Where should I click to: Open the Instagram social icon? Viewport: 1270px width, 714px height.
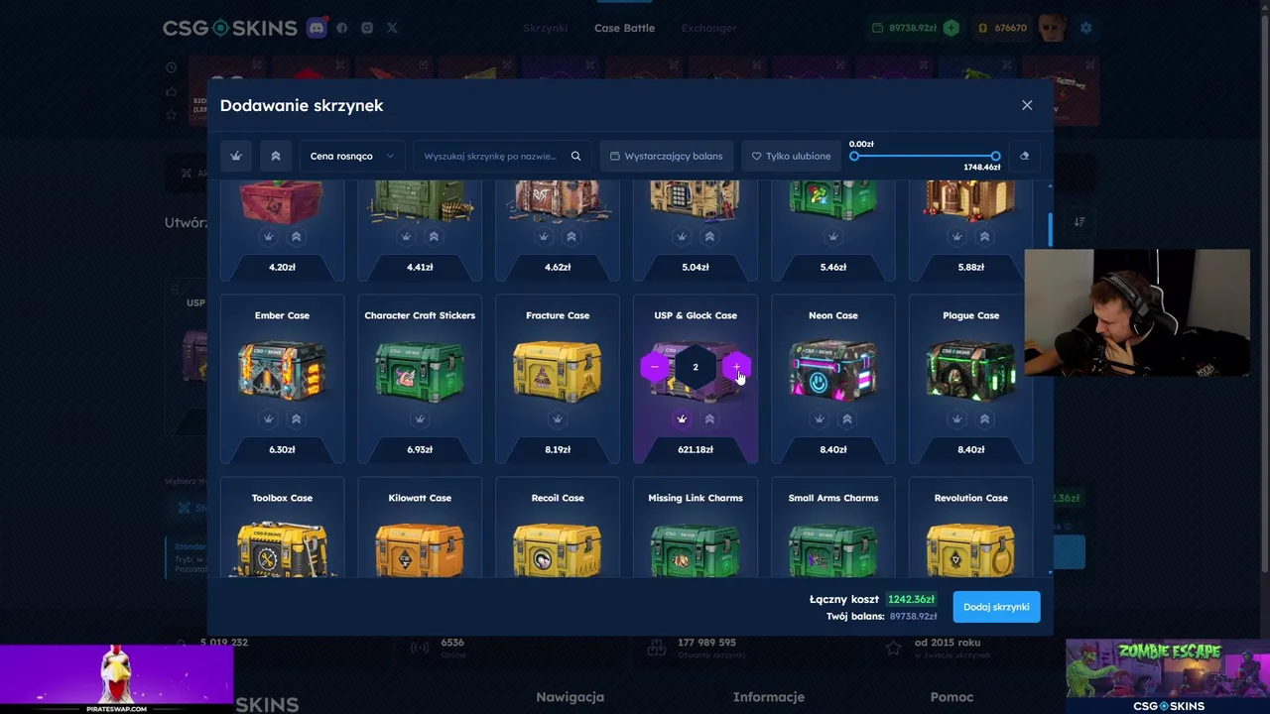367,28
